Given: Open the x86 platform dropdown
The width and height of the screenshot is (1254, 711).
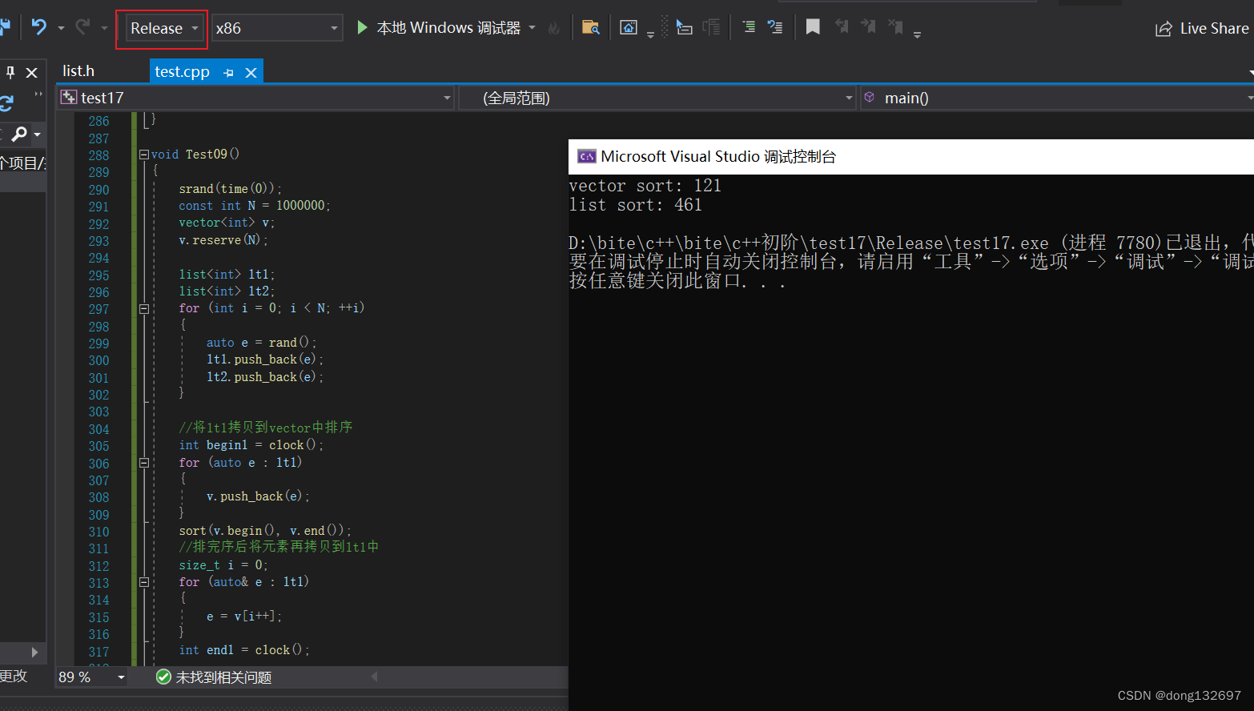Looking at the screenshot, I should [x=277, y=28].
